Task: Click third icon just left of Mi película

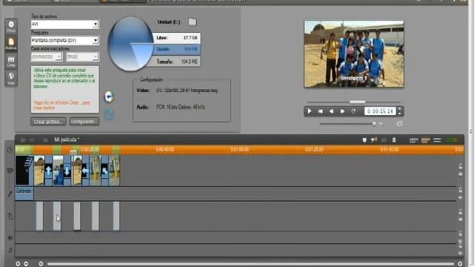Action: 45,140
